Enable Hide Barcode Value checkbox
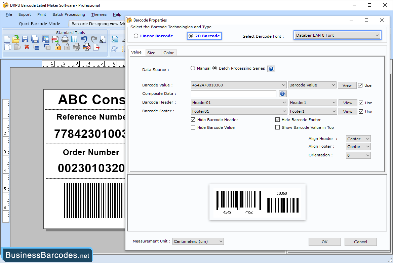The width and height of the screenshot is (393, 263). (193, 127)
